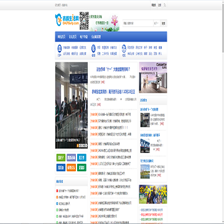Click the blue headline containing "十一"
Screen dimensions: 224x224
pos(113,69)
